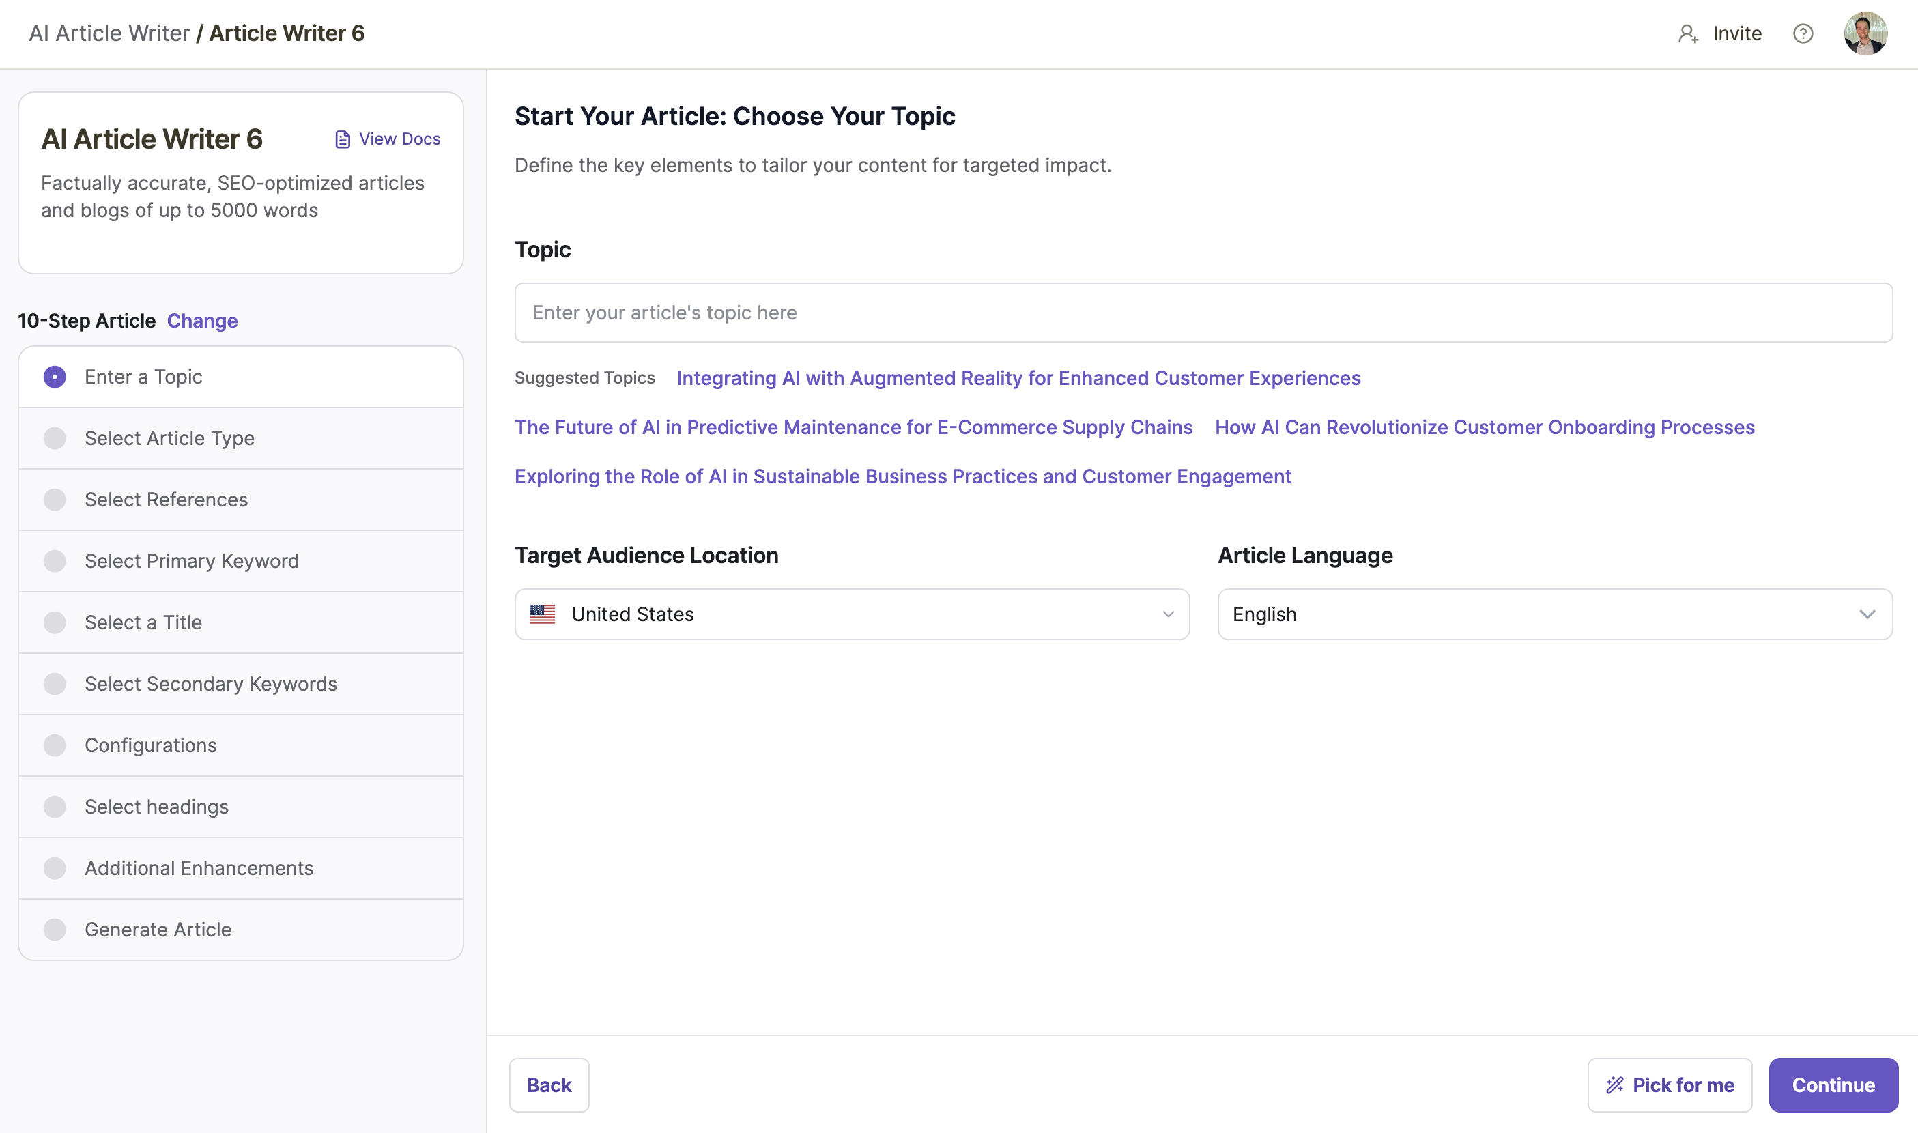Click the View Docs document icon

(343, 139)
